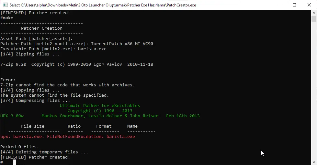317x165 pixels.
Task: Click the blinking cursor at the bottom prompt
Action: coord(15,162)
